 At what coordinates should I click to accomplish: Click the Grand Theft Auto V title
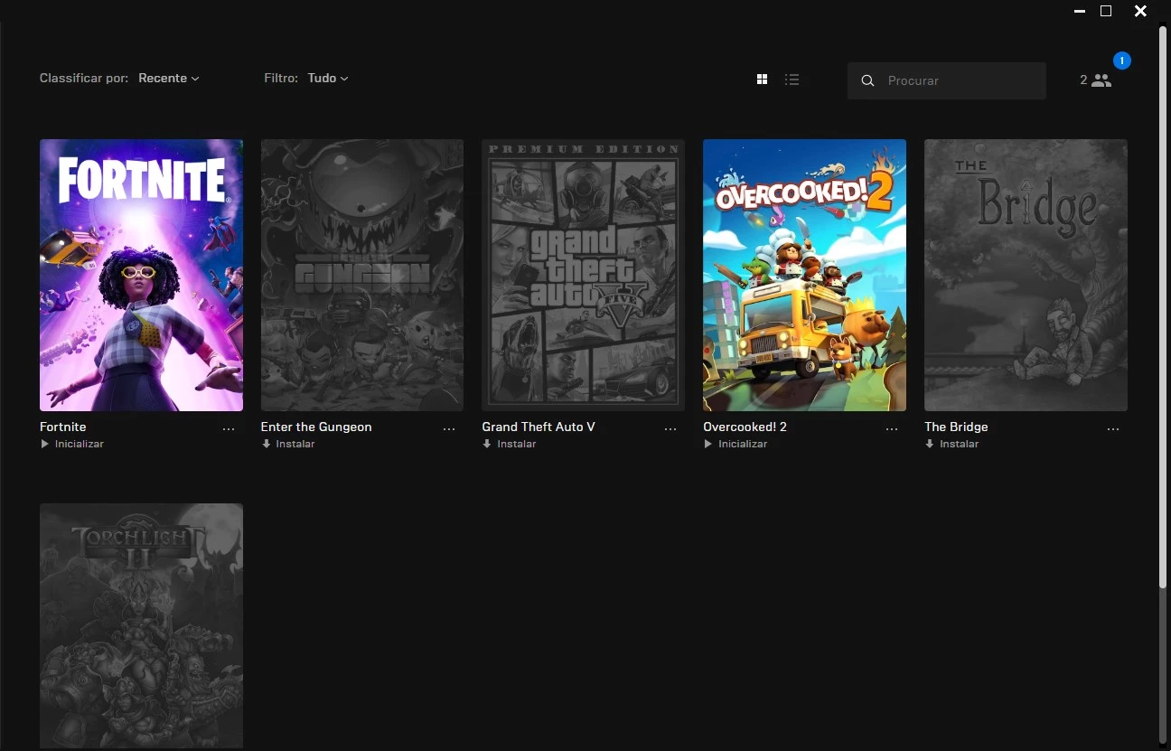click(539, 427)
